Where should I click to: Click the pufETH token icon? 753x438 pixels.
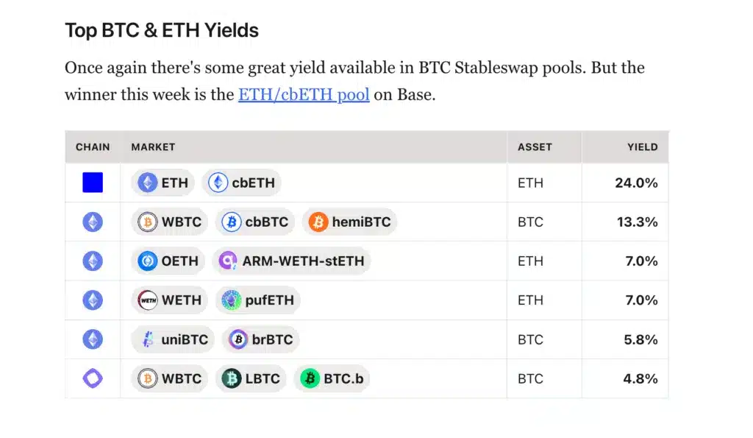click(232, 300)
